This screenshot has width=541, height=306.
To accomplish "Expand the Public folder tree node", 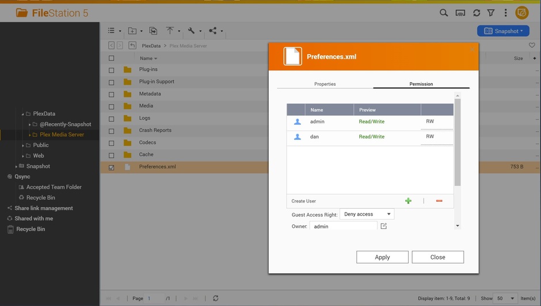I will click(23, 146).
